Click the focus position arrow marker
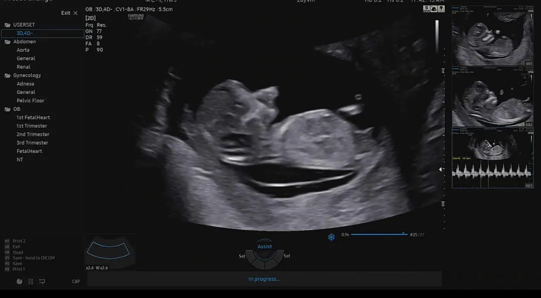 pyautogui.click(x=441, y=169)
